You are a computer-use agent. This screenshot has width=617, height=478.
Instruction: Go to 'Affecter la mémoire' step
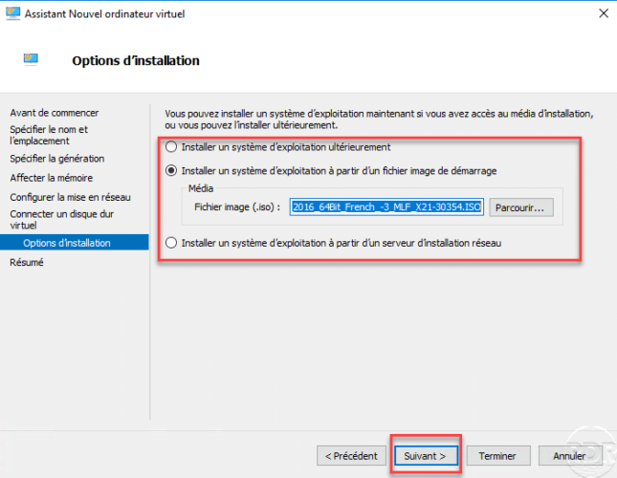(x=51, y=178)
